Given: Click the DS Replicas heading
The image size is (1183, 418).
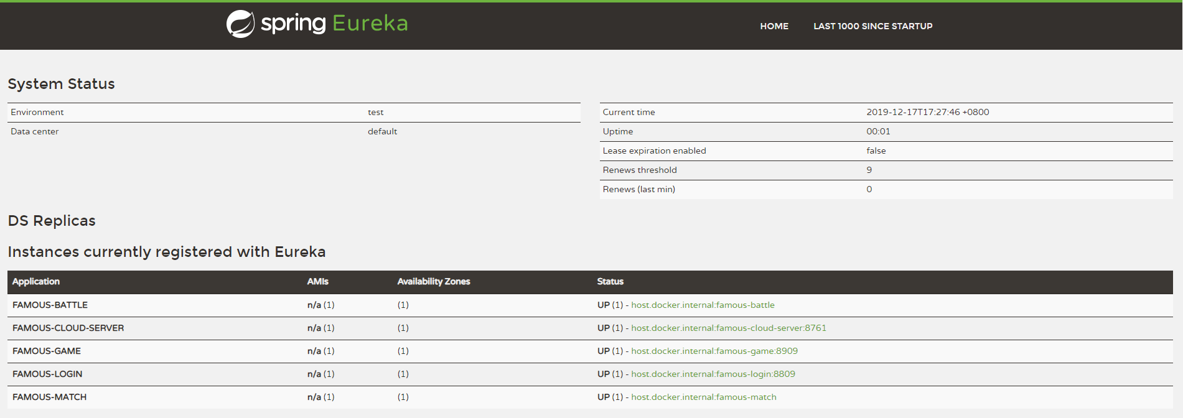Looking at the screenshot, I should pyautogui.click(x=52, y=221).
